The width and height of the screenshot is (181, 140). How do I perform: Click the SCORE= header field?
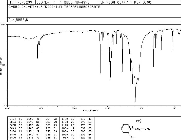49,2
